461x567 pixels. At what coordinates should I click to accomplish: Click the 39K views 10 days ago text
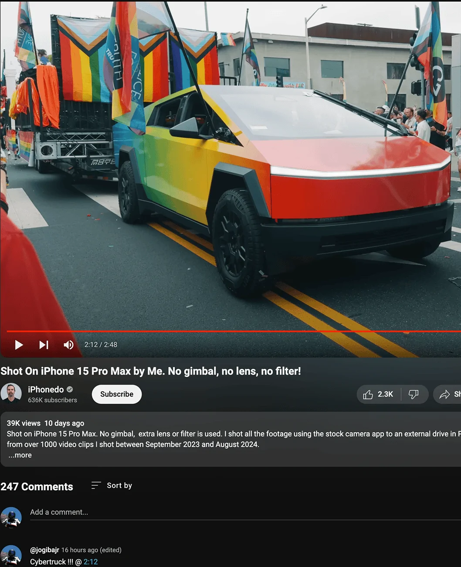click(45, 423)
